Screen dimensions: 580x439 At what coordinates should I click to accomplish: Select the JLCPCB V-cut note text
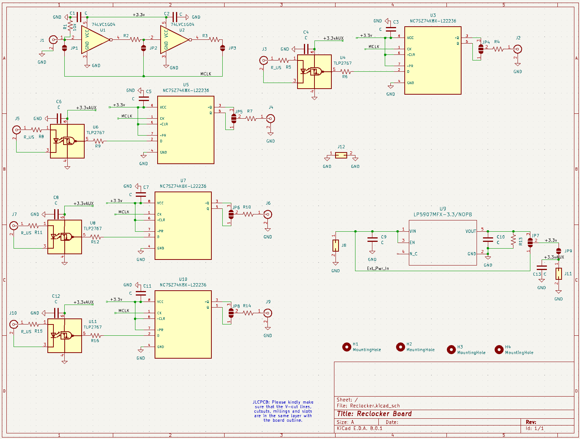pyautogui.click(x=283, y=411)
